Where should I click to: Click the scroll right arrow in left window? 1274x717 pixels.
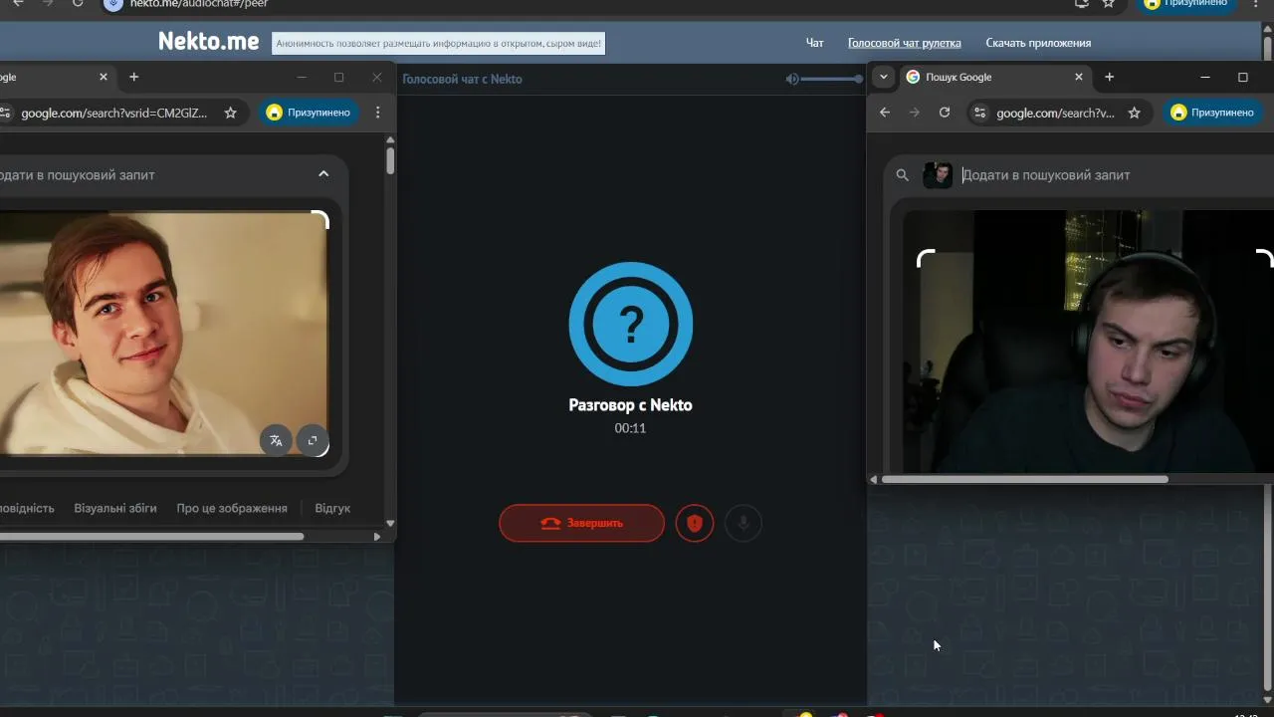[x=376, y=536]
